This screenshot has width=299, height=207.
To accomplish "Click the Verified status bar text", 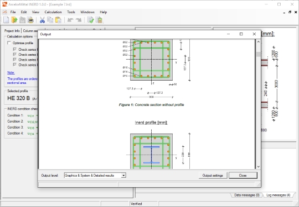I will tap(136, 204).
